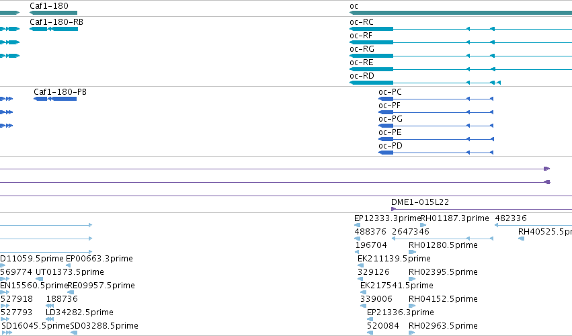
Task: Select the UT01373.5prime EST
Action: point(70,272)
